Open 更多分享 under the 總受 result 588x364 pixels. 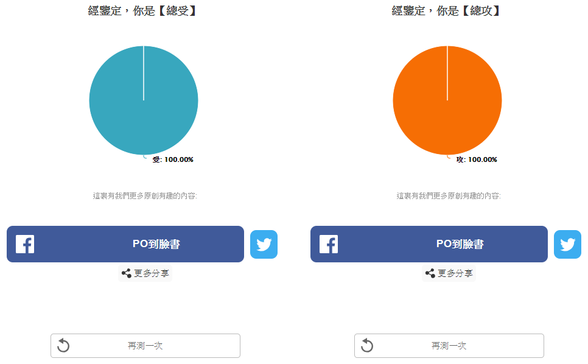[x=145, y=273]
